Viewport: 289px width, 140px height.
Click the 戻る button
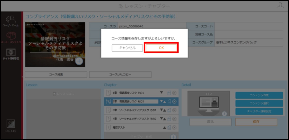click(x=211, y=122)
